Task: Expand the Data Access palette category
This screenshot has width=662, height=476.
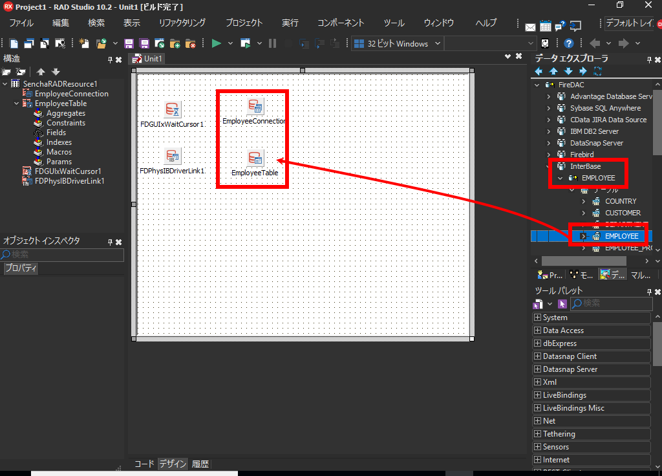Action: coord(537,330)
